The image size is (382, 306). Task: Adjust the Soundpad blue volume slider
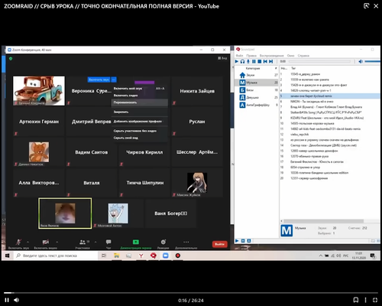(x=372, y=61)
